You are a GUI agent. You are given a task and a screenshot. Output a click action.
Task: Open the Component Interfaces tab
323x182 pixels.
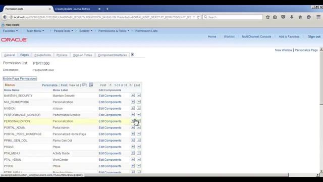click(x=112, y=55)
